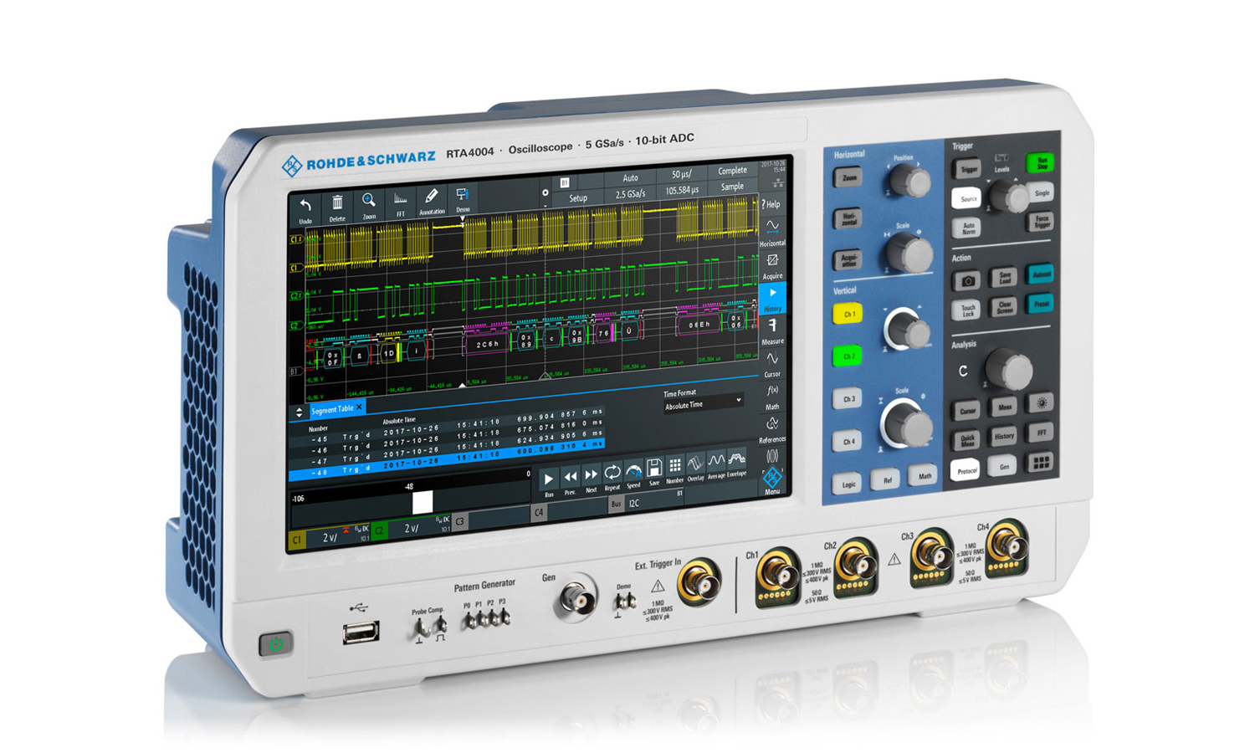This screenshot has width=1255, height=753.
Task: Toggle the C3 channel label on screen
Action: pos(459,520)
